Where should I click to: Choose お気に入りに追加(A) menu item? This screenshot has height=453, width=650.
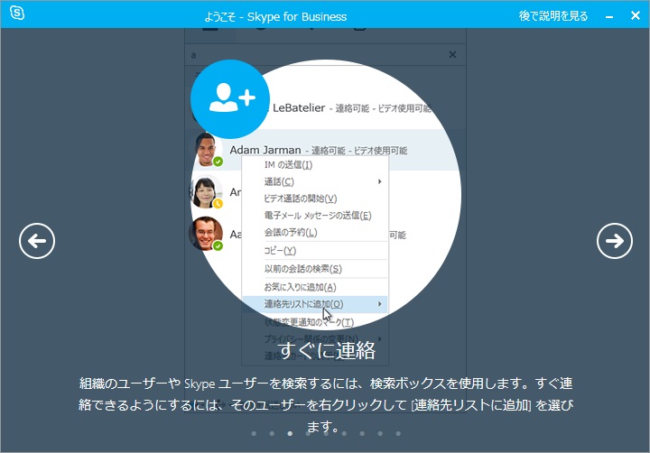[x=315, y=287]
